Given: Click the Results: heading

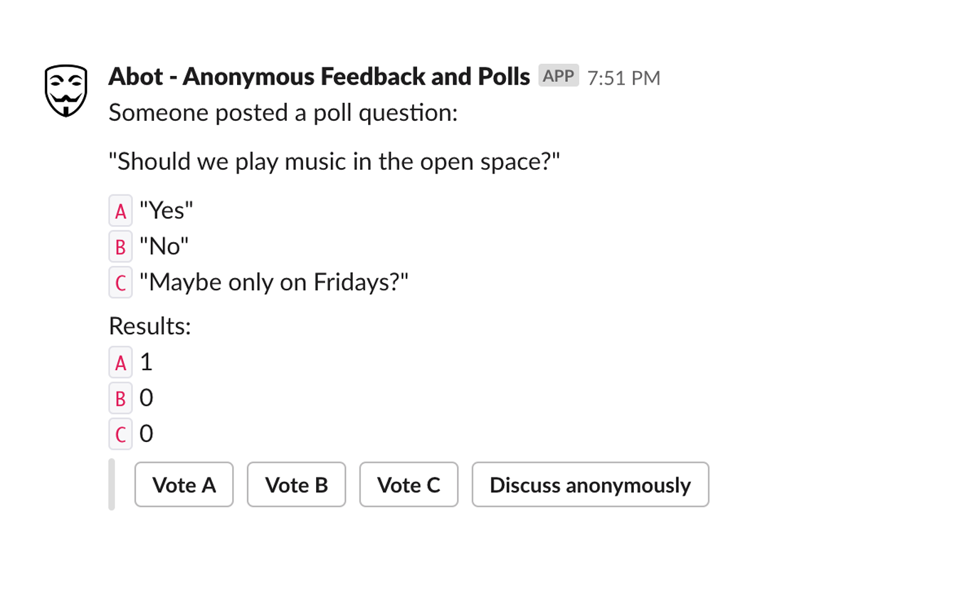Looking at the screenshot, I should click(150, 326).
